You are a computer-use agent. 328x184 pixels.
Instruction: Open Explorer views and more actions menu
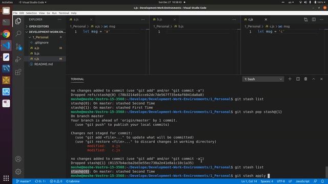(59, 19)
